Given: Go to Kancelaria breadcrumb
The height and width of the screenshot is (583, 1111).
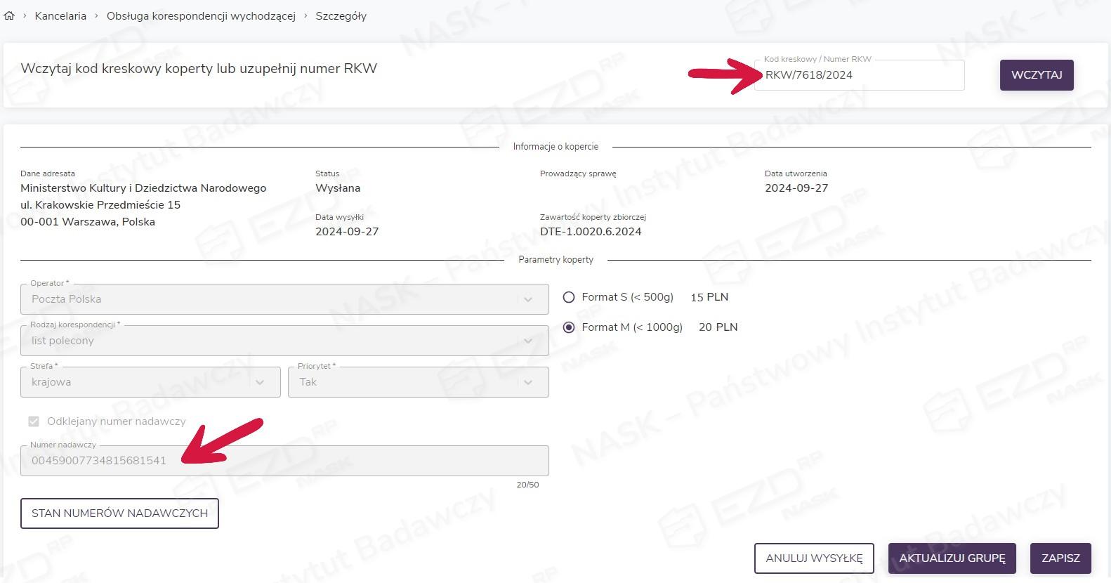Looking at the screenshot, I should tap(60, 15).
